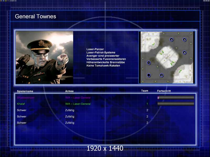Select start position 2 on the map
Viewport: 210px width, 157px height.
click(x=162, y=75)
